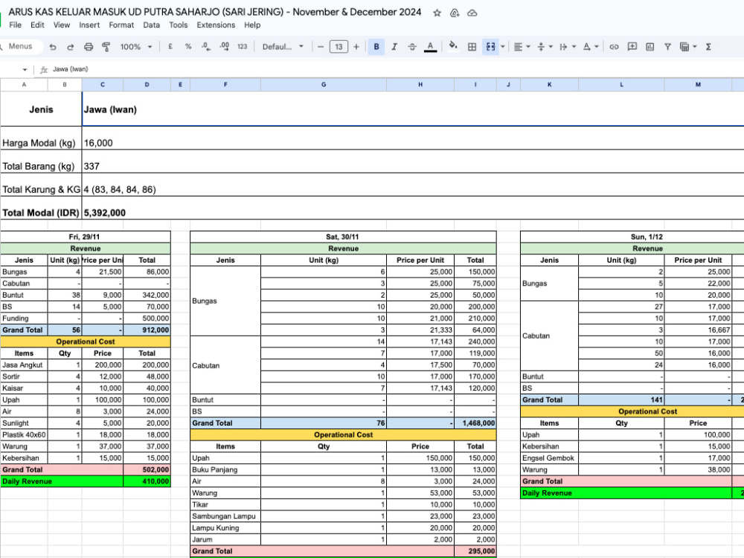The image size is (744, 558).
Task: Open text wrapping dropdown
Action: (x=568, y=46)
